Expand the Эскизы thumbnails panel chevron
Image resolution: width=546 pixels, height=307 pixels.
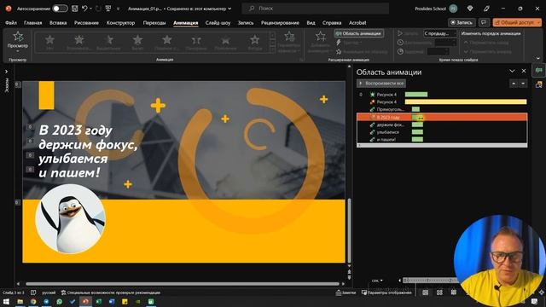6,72
